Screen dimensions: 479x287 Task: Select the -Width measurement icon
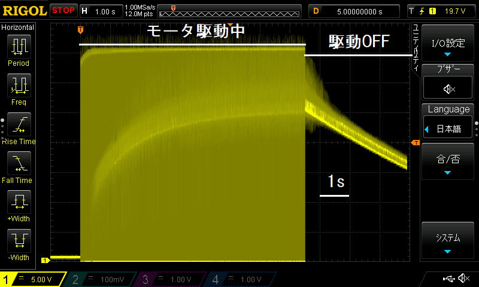(x=19, y=240)
